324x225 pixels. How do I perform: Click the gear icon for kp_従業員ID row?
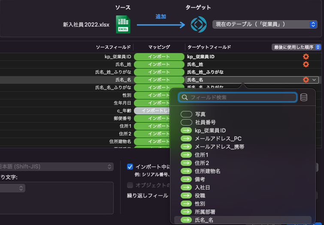tap(306, 57)
